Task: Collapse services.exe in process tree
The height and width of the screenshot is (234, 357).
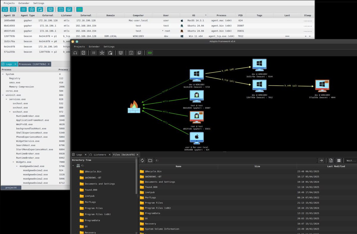Action: [x=7, y=99]
